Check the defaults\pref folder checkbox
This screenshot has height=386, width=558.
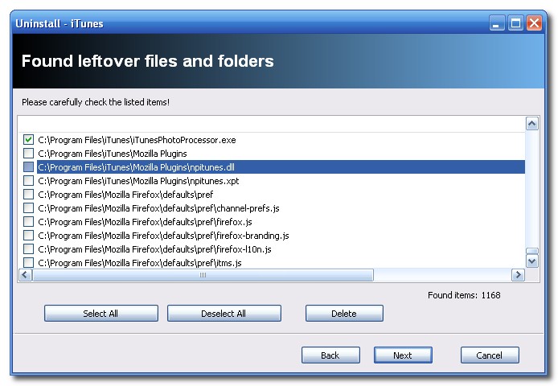pyautogui.click(x=28, y=194)
